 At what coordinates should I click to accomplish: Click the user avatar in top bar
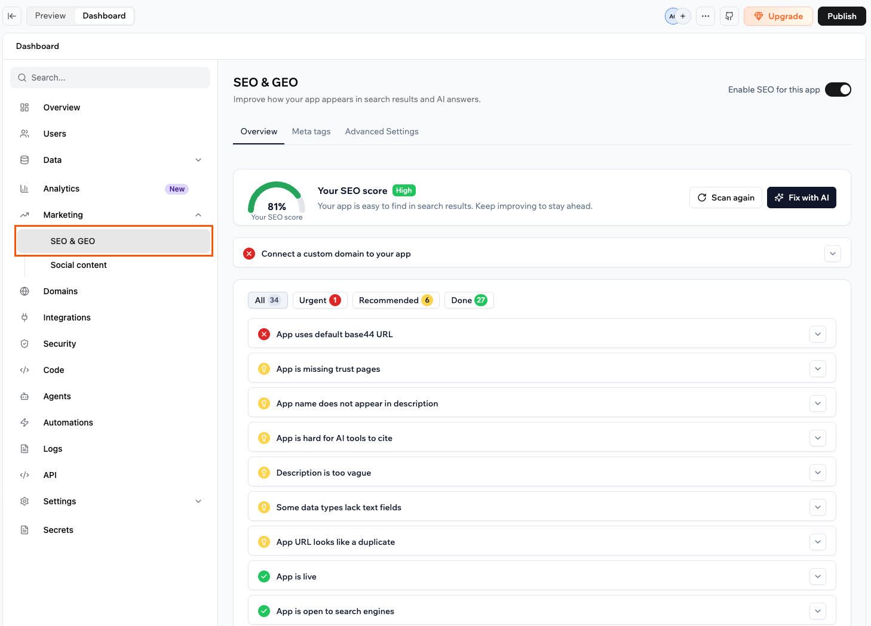tap(672, 16)
